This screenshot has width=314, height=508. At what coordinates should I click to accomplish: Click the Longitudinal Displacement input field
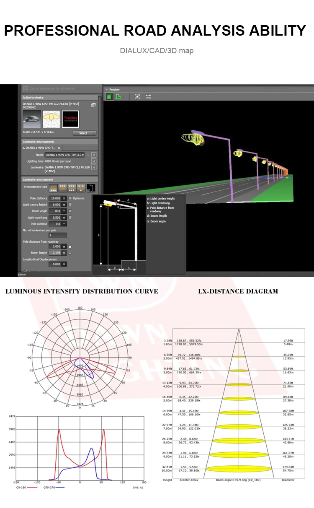tap(55, 264)
